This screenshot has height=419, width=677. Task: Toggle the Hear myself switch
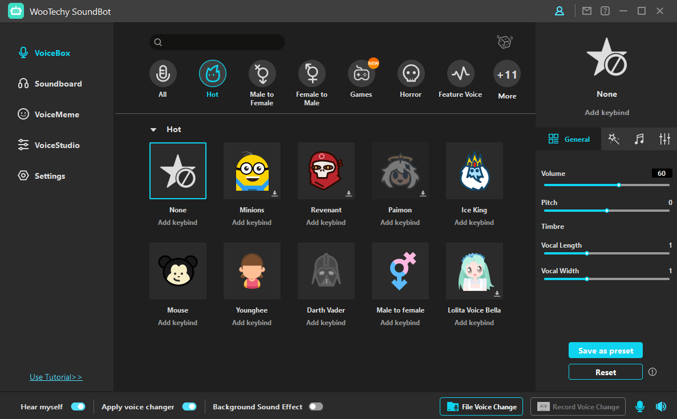(78, 406)
